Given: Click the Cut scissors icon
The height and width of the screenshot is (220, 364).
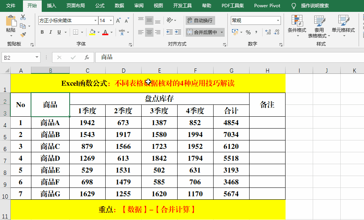Looking at the screenshot, I should (23, 17).
